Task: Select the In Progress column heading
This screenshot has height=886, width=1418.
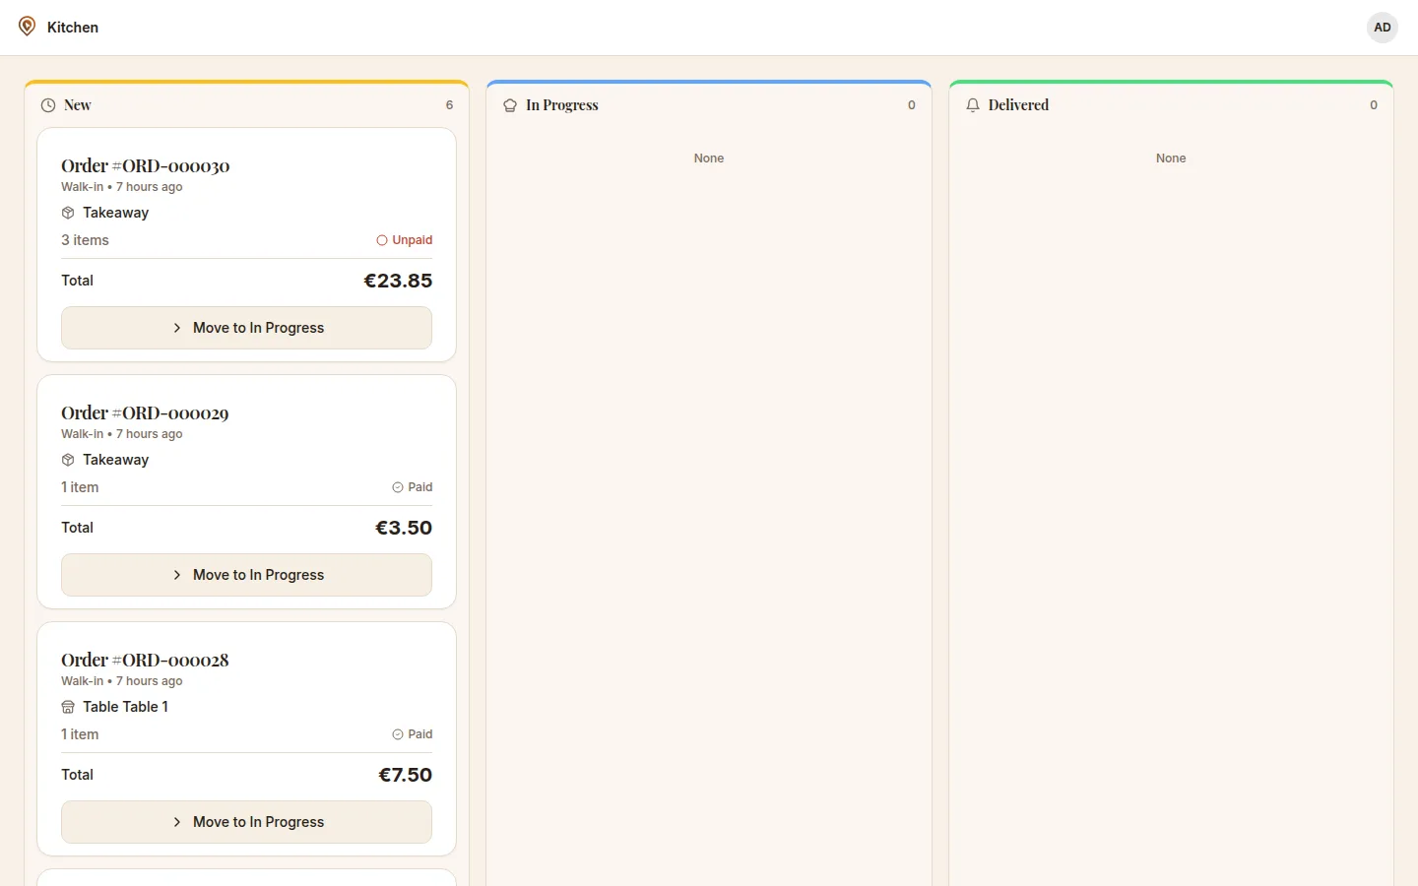Action: pyautogui.click(x=562, y=105)
